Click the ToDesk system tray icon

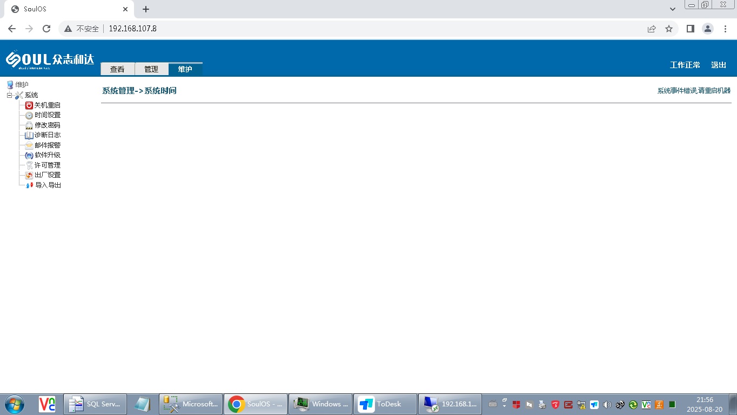pos(594,404)
